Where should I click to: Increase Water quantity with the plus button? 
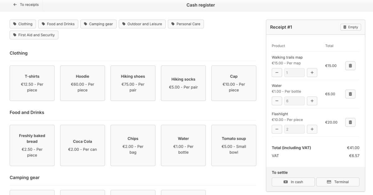pyautogui.click(x=312, y=101)
